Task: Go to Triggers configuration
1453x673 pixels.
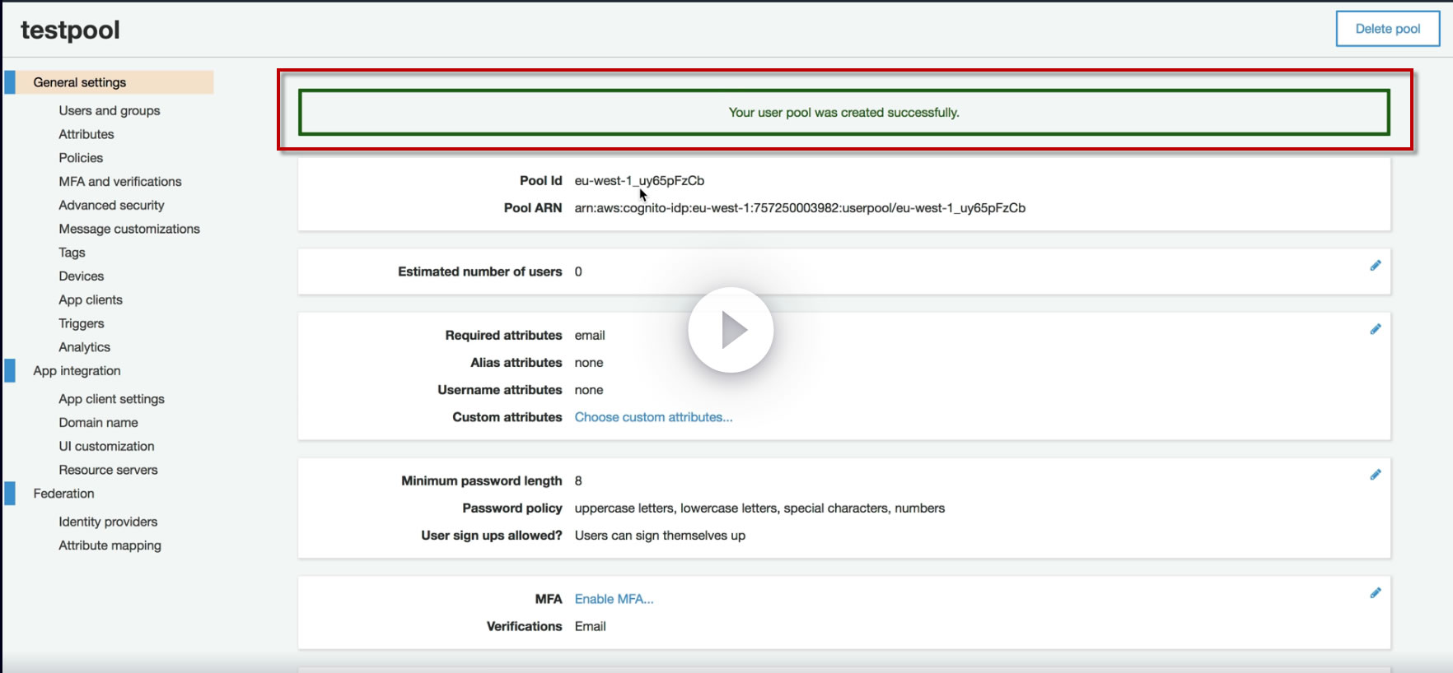Action: point(82,324)
